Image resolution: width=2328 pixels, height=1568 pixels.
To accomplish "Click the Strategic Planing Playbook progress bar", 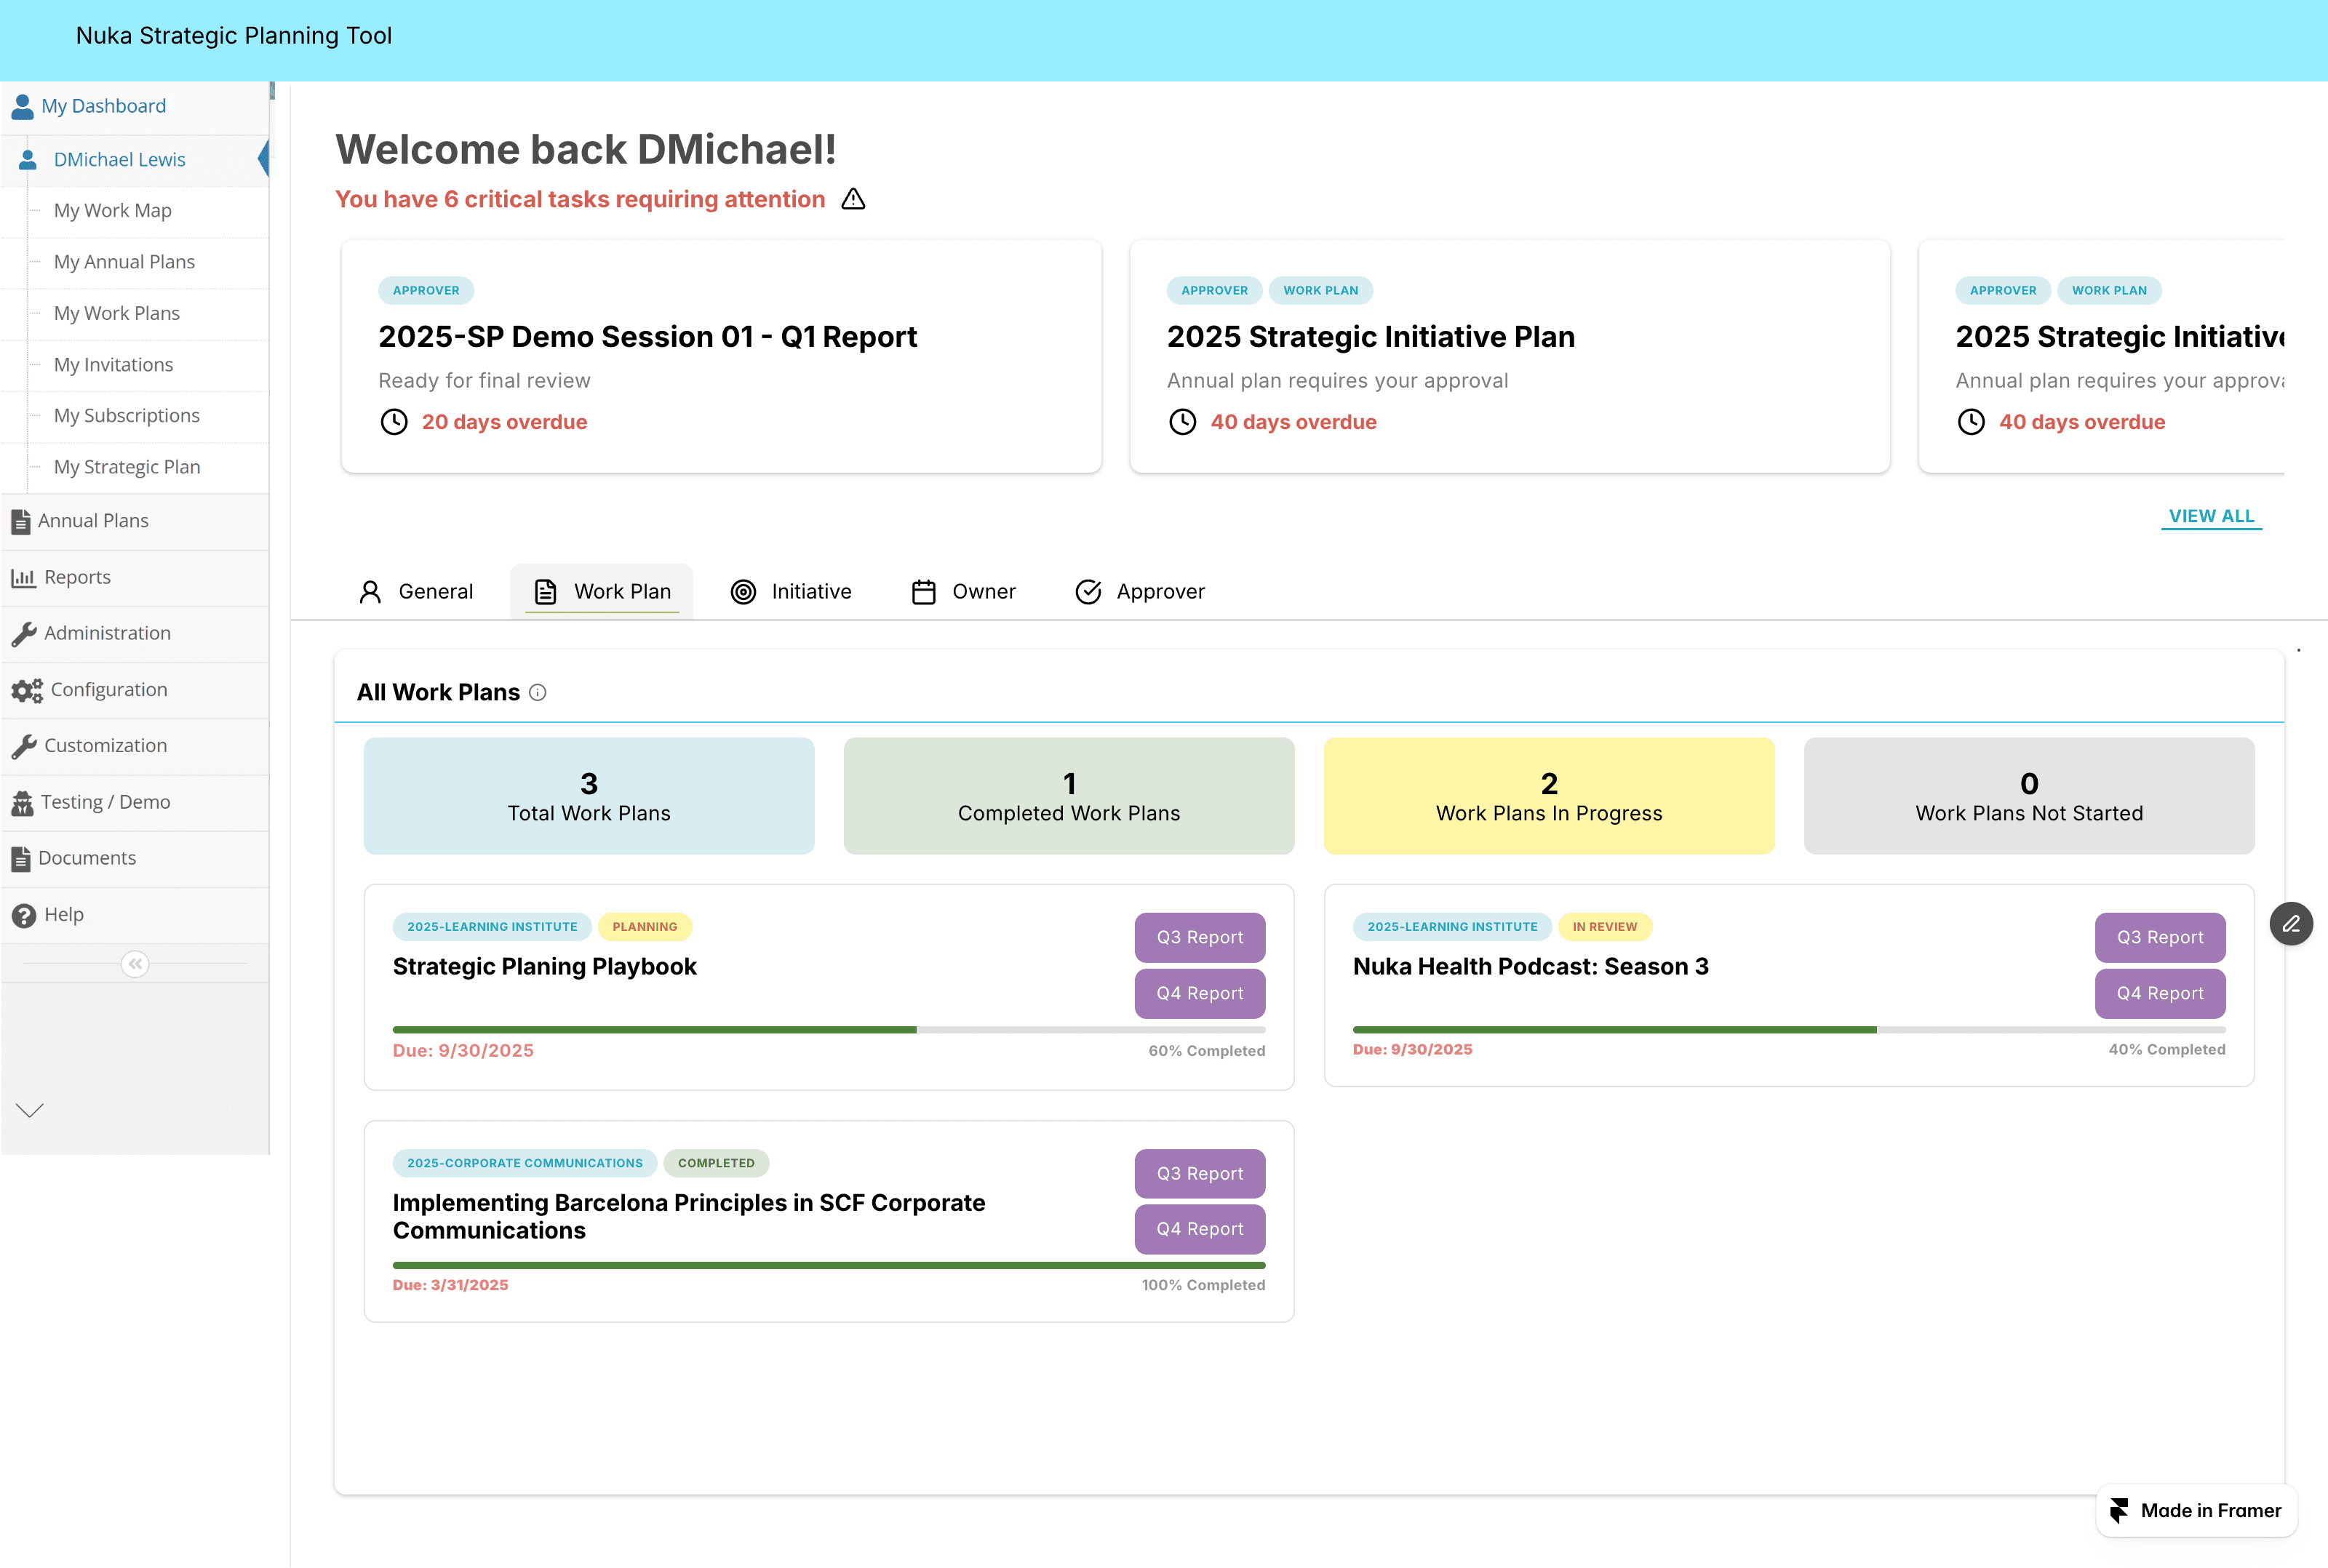I will tap(828, 1029).
